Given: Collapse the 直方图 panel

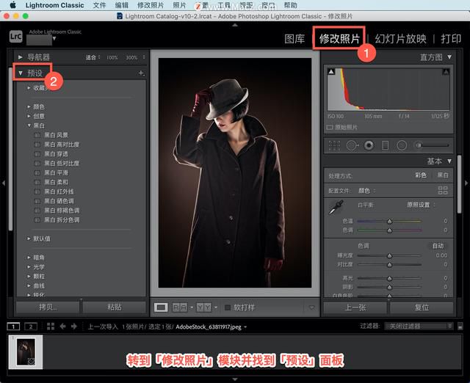Looking at the screenshot, I should click(x=449, y=56).
